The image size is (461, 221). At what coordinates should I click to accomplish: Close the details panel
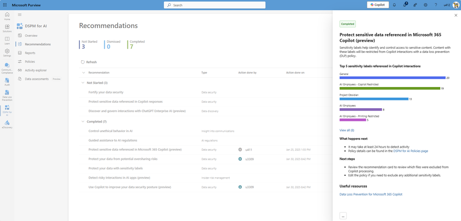(456, 15)
